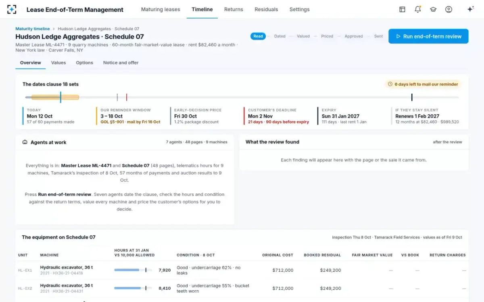The image size is (484, 302).
Task: Open the Residuals tab
Action: (x=266, y=9)
